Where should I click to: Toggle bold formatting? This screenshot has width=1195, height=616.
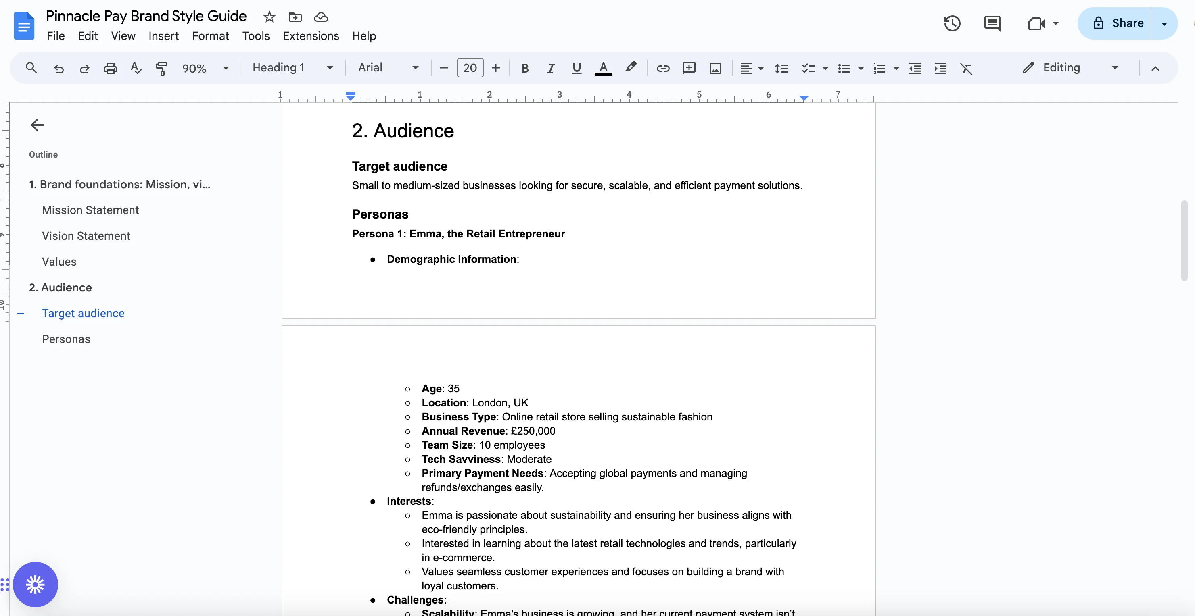pos(524,68)
